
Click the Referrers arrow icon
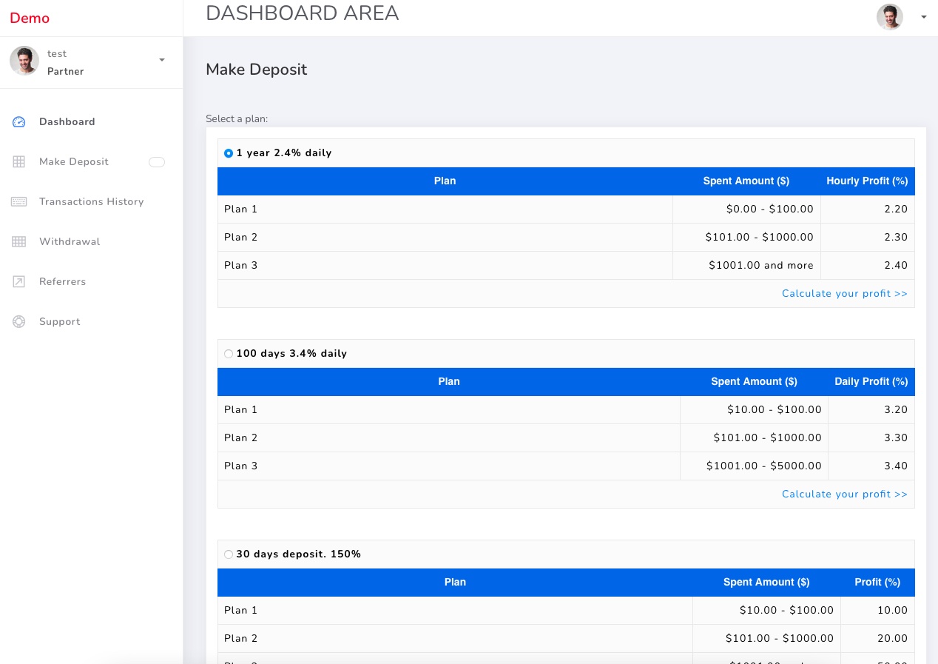[x=19, y=282]
